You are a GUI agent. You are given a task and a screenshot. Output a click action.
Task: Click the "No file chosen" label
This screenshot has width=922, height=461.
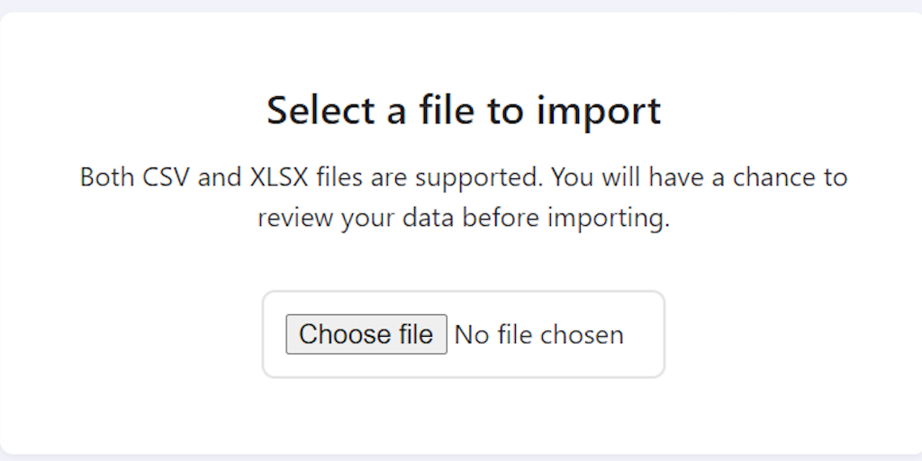[538, 335]
